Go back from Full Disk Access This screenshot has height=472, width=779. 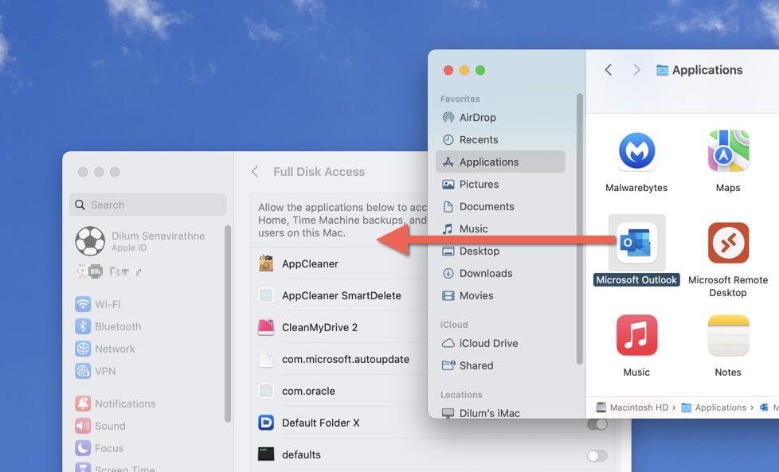tap(255, 172)
